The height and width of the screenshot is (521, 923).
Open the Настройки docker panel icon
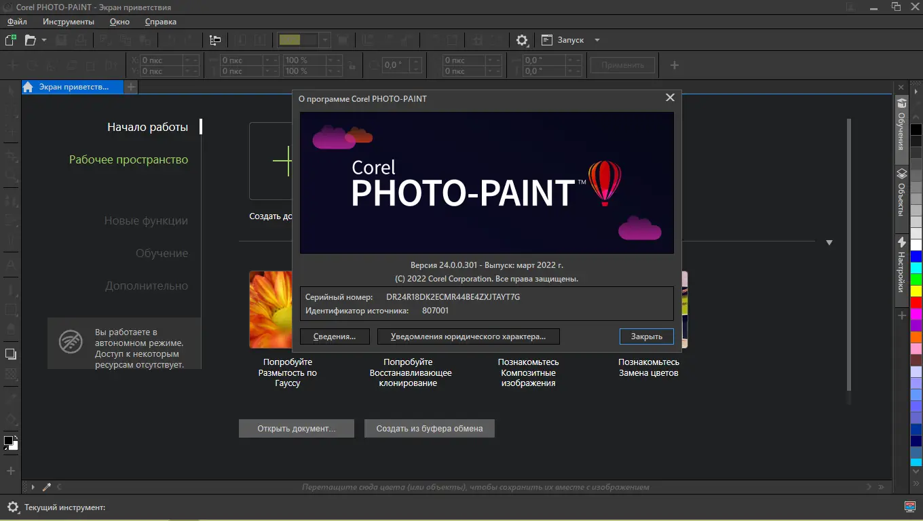(x=902, y=242)
